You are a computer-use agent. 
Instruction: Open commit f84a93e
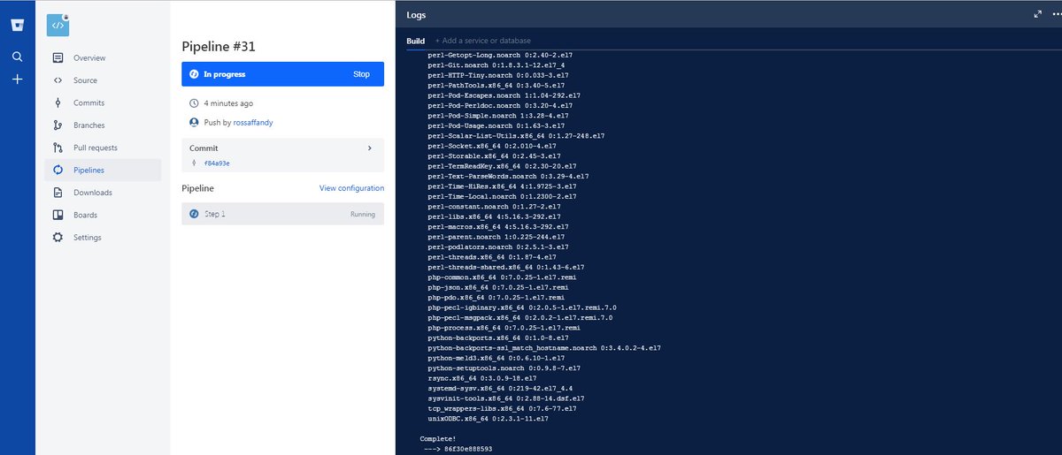pos(216,163)
